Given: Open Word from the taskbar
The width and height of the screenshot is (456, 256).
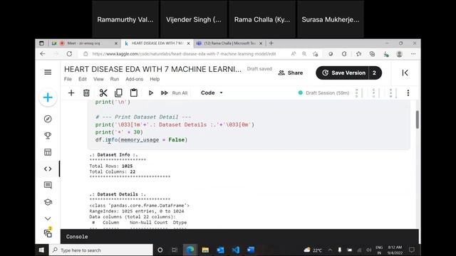Looking at the screenshot, I should (251, 250).
